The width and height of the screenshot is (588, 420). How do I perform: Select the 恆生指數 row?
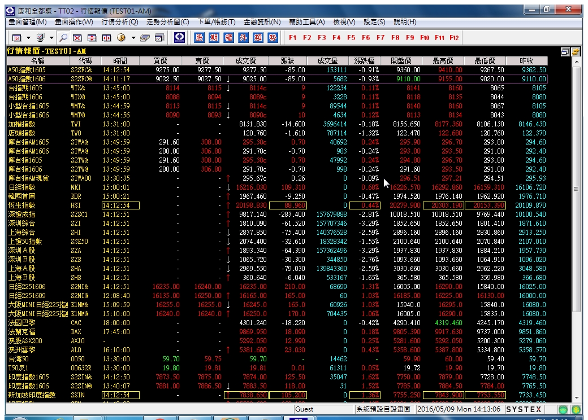277,205
